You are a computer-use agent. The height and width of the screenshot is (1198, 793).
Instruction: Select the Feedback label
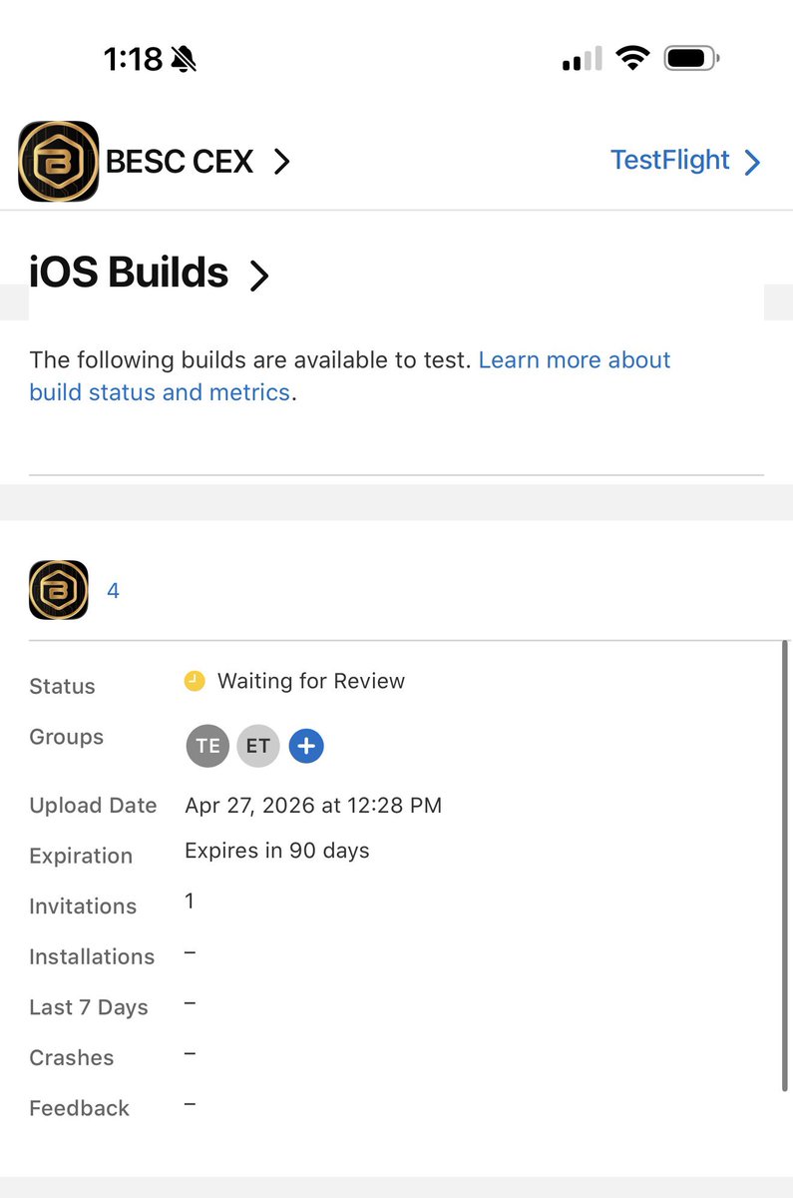tap(80, 1108)
